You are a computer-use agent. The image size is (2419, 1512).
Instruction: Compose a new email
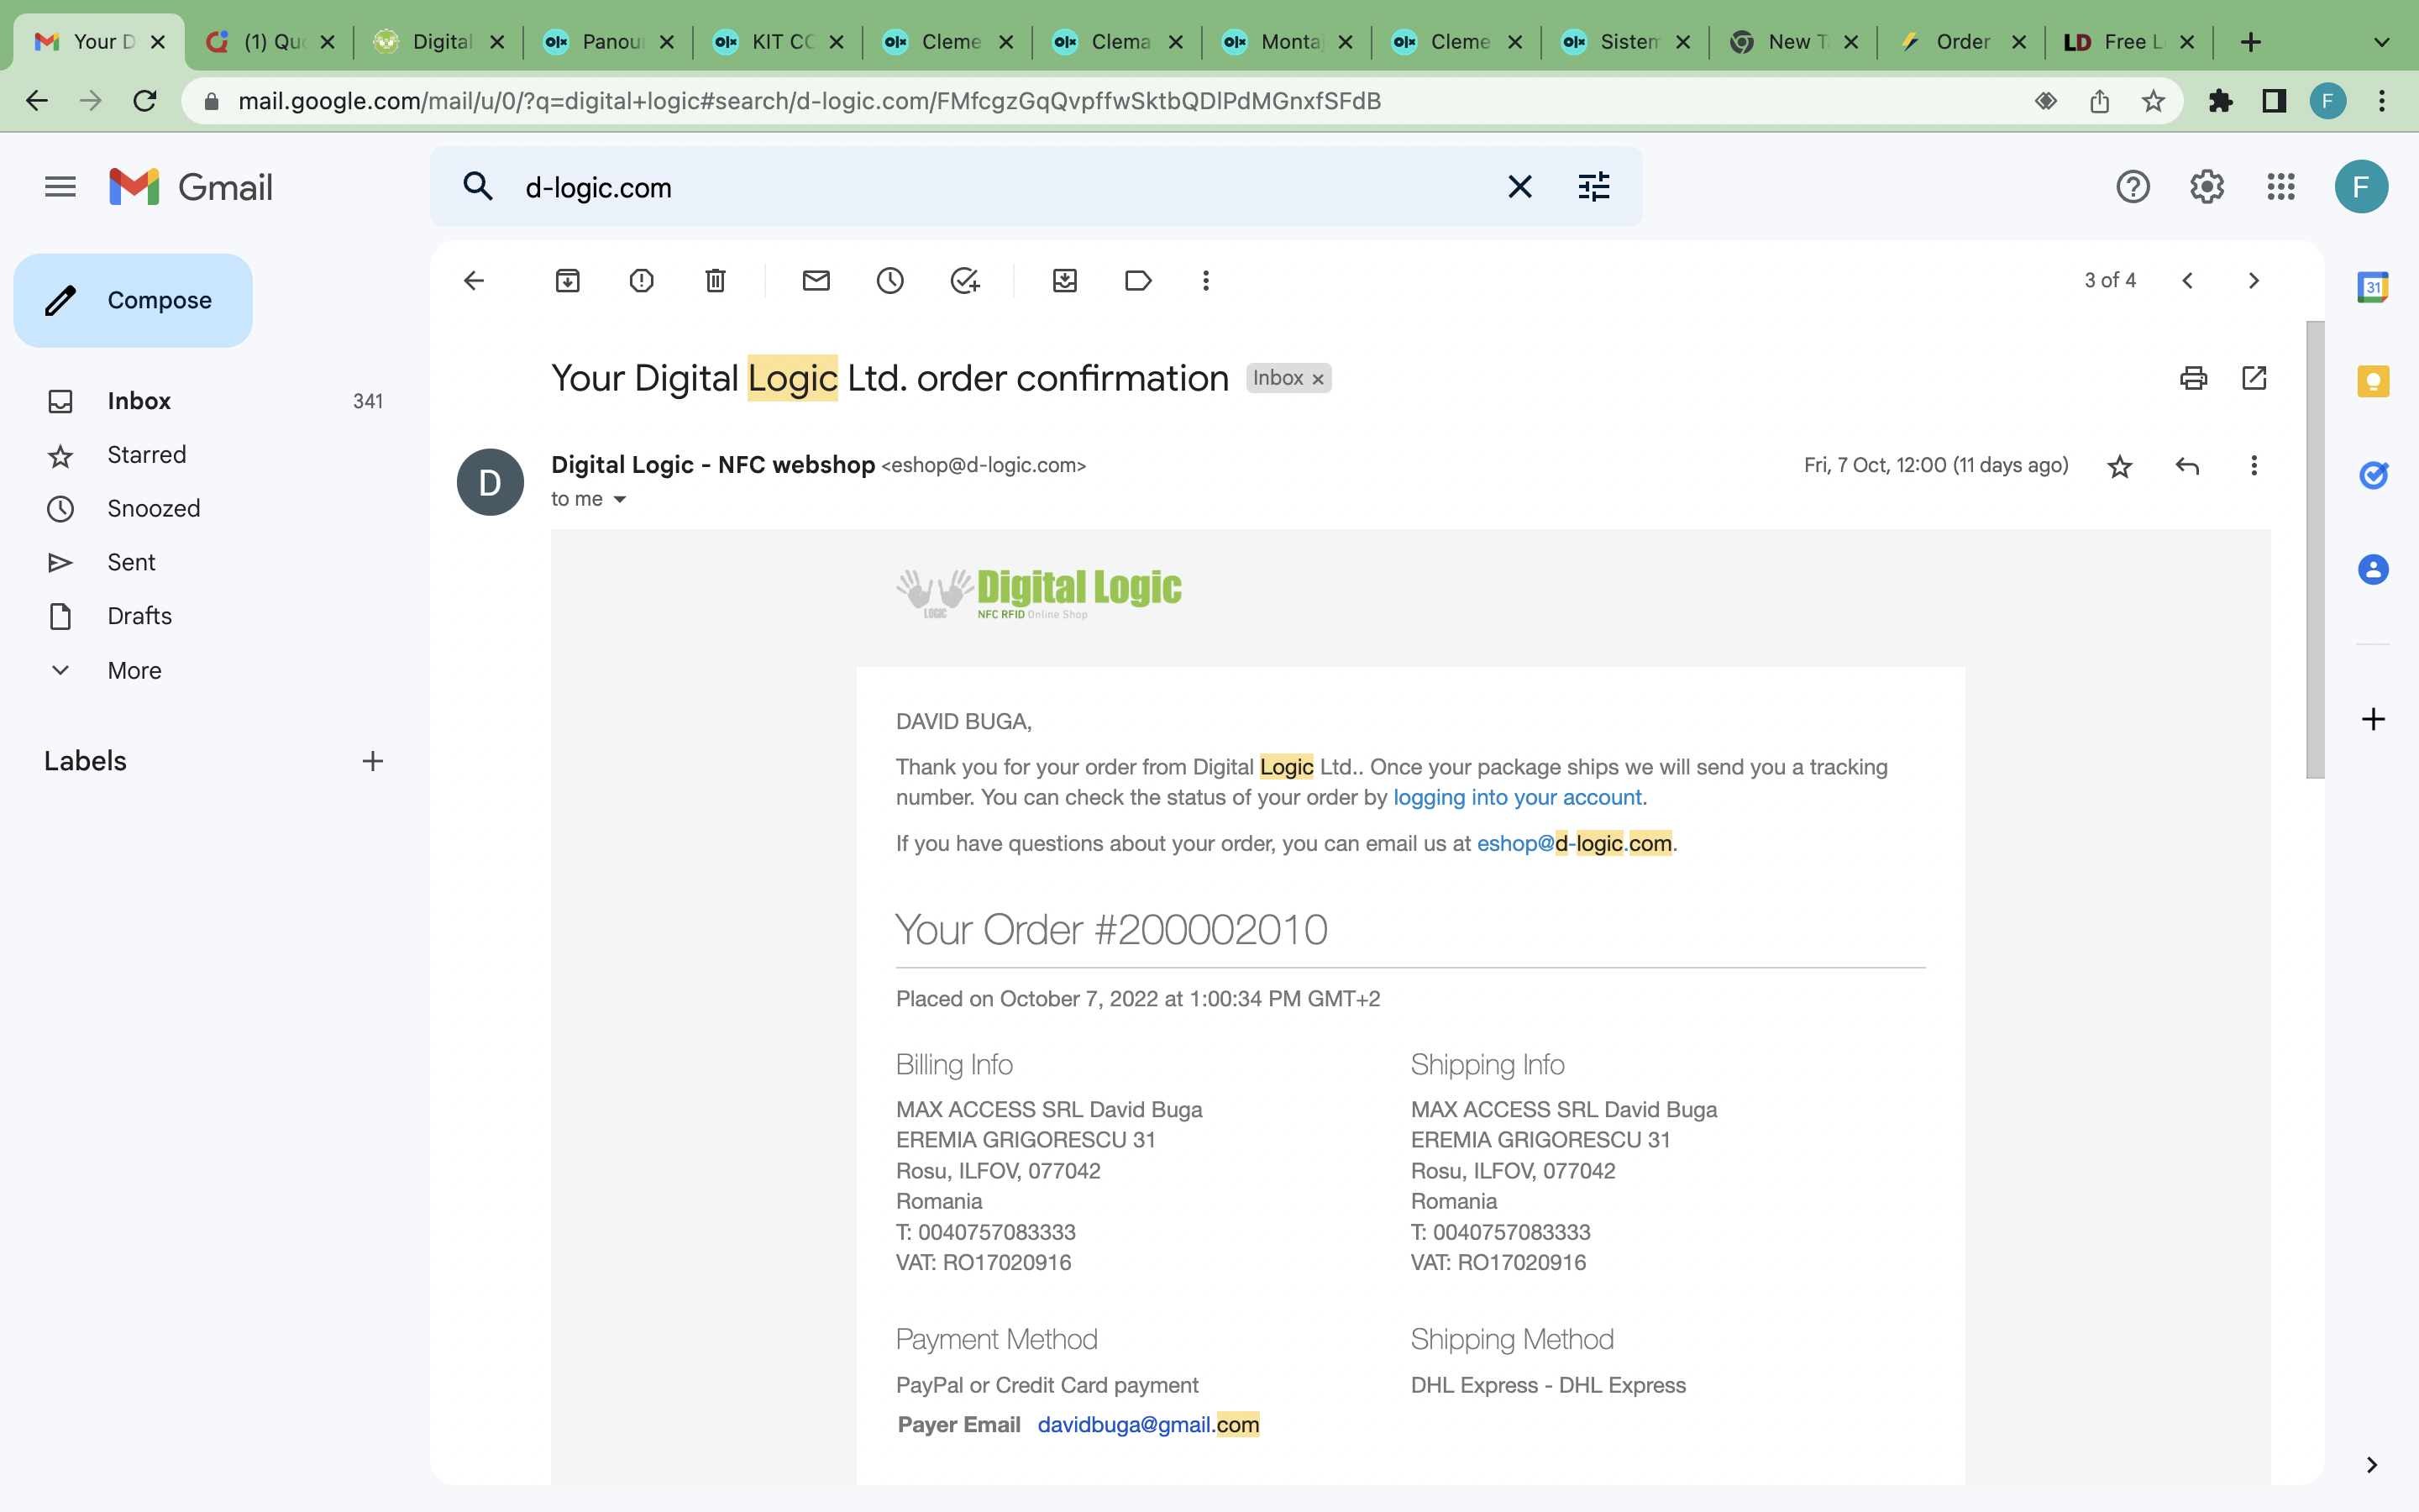tap(133, 301)
